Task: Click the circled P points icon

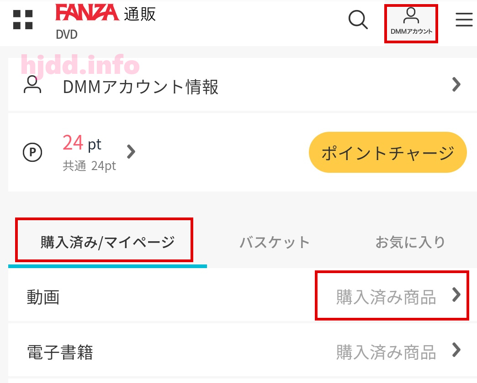Action: 32,152
